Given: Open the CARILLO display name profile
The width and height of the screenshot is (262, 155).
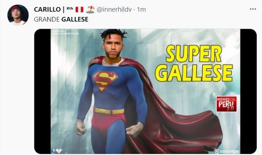Looking at the screenshot, I should (47, 10).
